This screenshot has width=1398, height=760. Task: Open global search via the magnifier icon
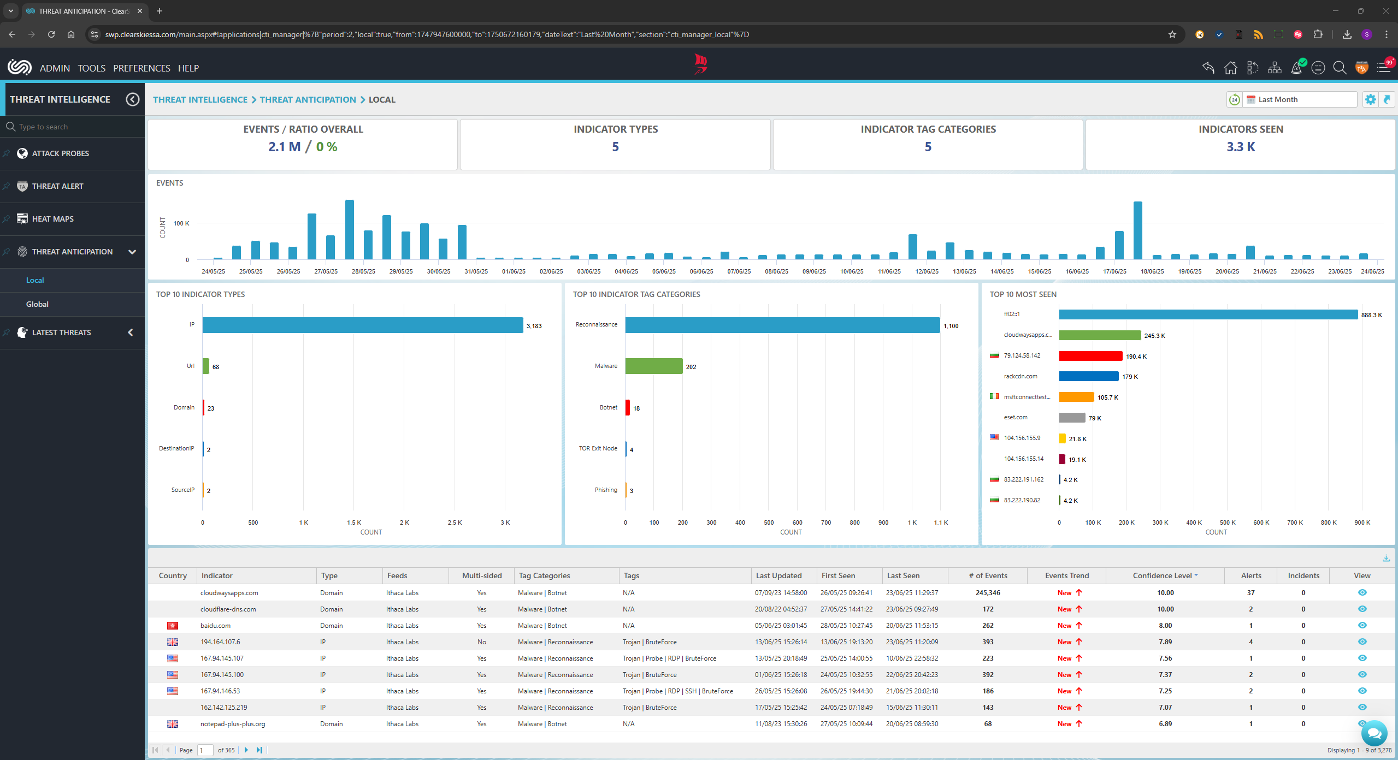(x=1339, y=68)
